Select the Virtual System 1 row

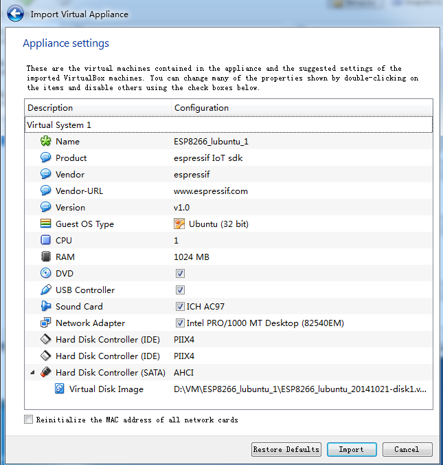pyautogui.click(x=59, y=125)
